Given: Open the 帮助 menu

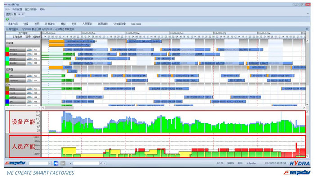Looking at the screenshot, I should 42,9.
